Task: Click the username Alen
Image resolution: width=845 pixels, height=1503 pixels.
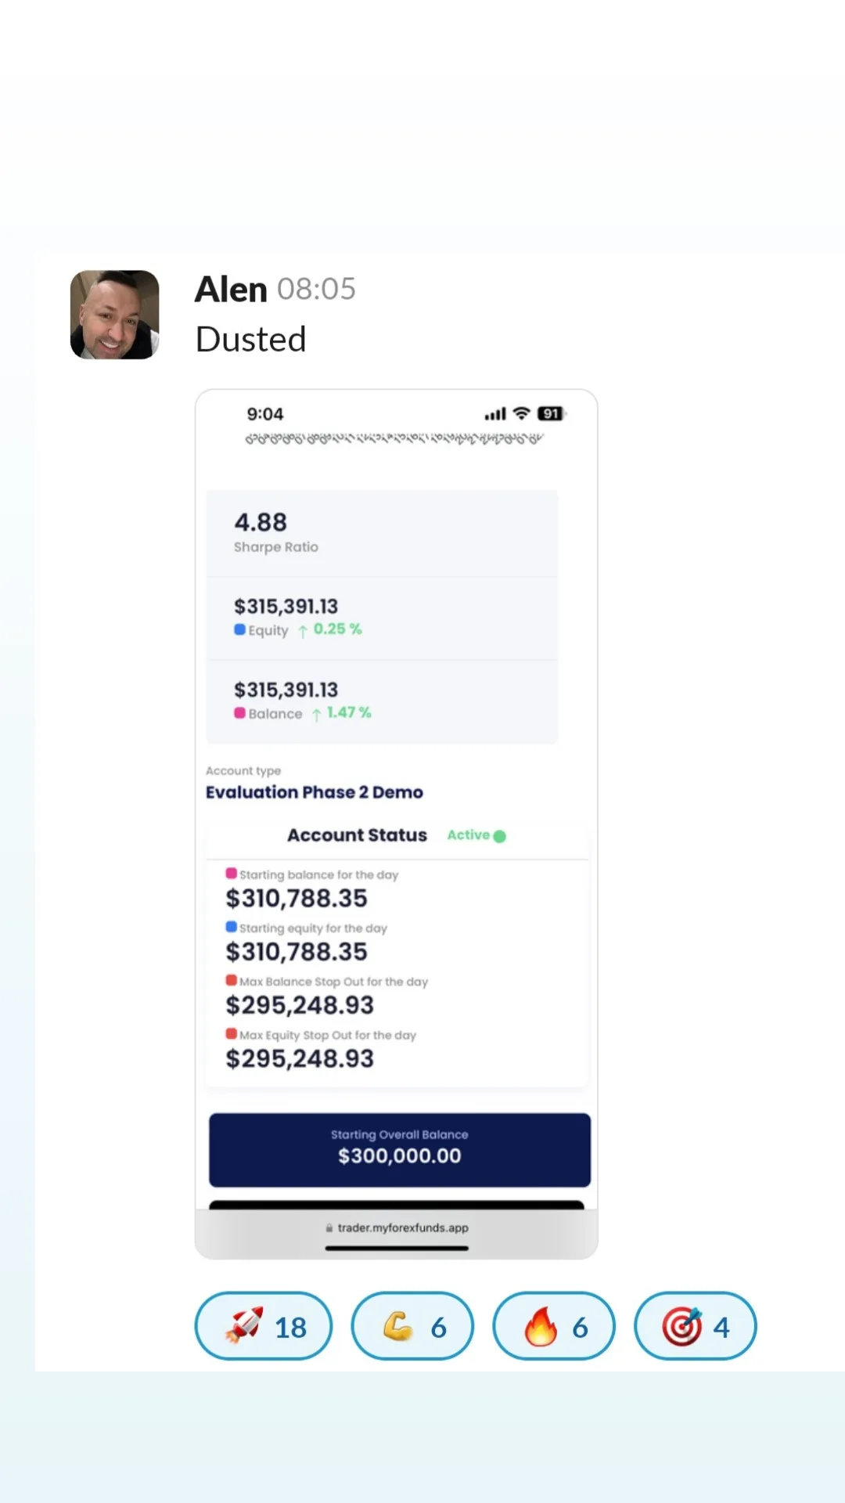Action: [231, 290]
